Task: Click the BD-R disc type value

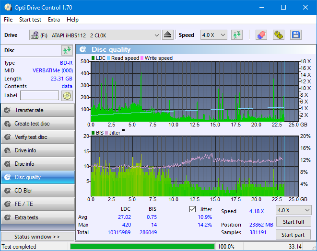Action: click(66, 63)
